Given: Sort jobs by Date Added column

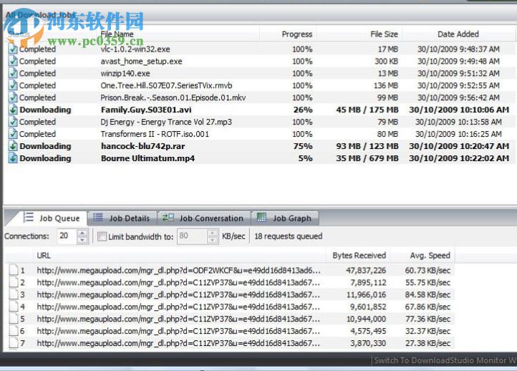Looking at the screenshot, I should click(458, 34).
